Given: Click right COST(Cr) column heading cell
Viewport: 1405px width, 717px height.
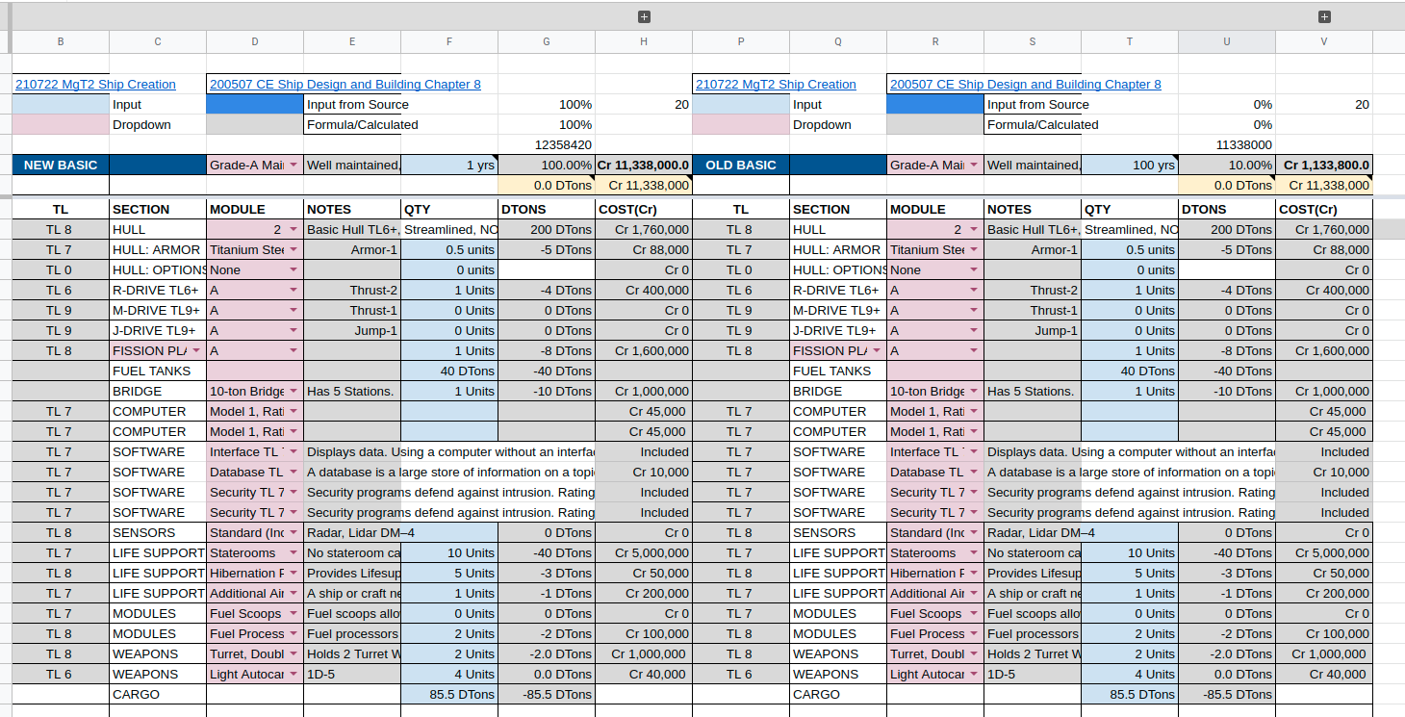Looking at the screenshot, I should [1324, 210].
